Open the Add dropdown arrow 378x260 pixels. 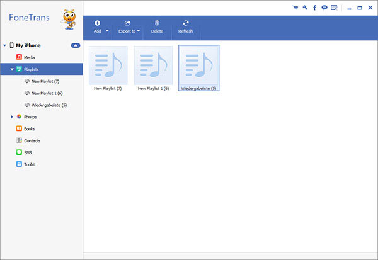[x=107, y=31]
